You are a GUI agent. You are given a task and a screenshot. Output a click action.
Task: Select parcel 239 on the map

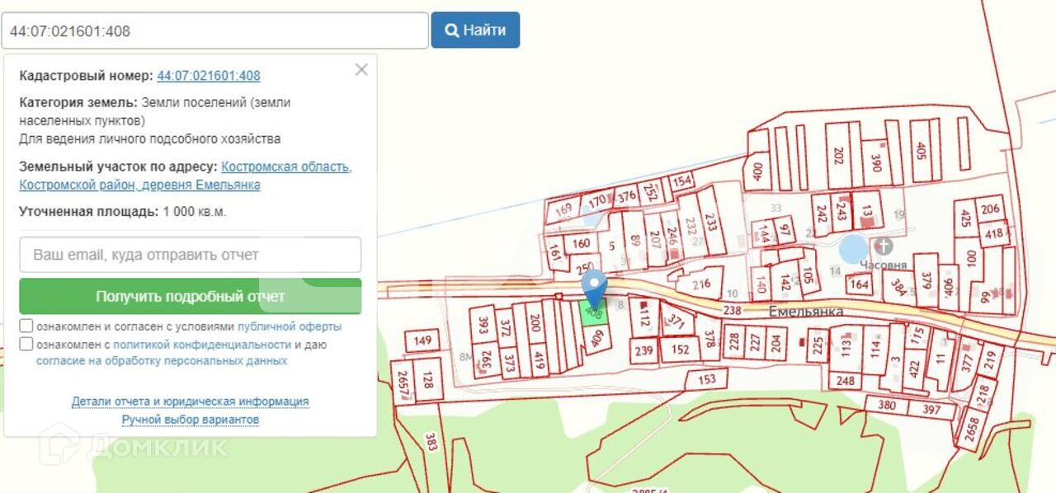point(644,350)
